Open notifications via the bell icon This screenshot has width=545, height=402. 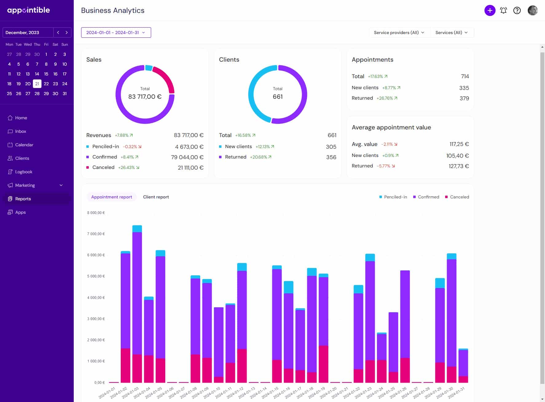point(504,10)
